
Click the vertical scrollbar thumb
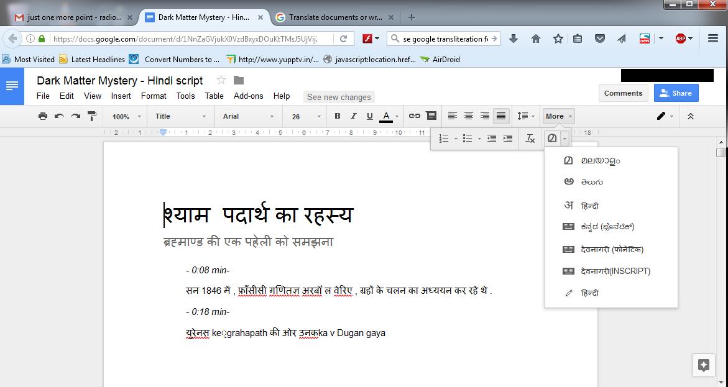coord(721,152)
